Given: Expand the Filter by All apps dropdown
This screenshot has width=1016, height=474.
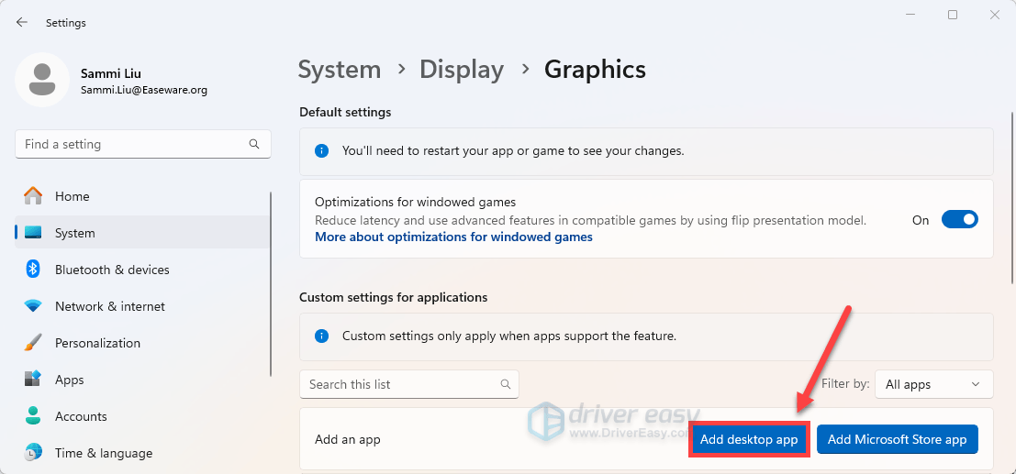Looking at the screenshot, I should pos(933,385).
